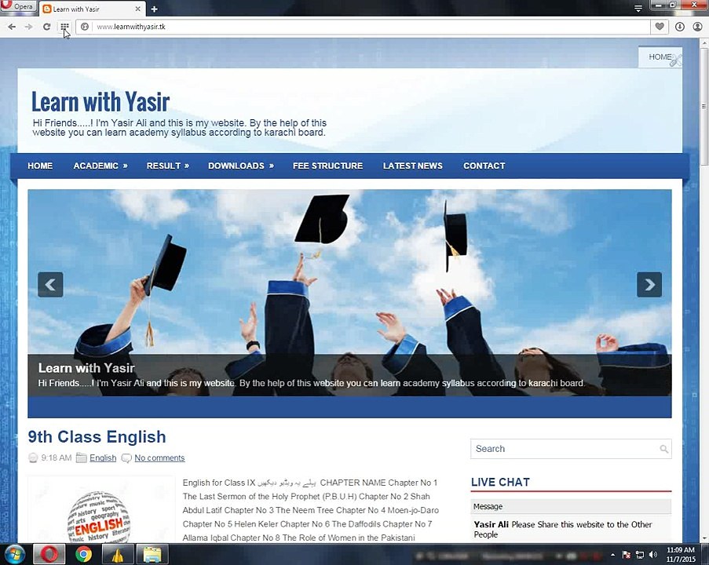
Task: Open a new tab with plus icon
Action: coord(154,9)
